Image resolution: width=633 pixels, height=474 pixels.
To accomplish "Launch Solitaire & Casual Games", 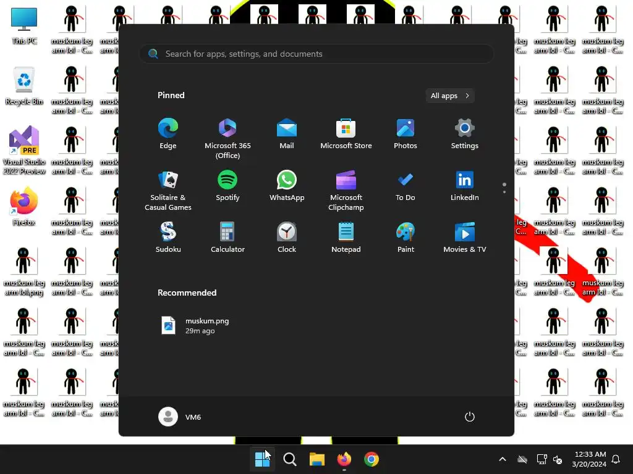I will pyautogui.click(x=168, y=191).
